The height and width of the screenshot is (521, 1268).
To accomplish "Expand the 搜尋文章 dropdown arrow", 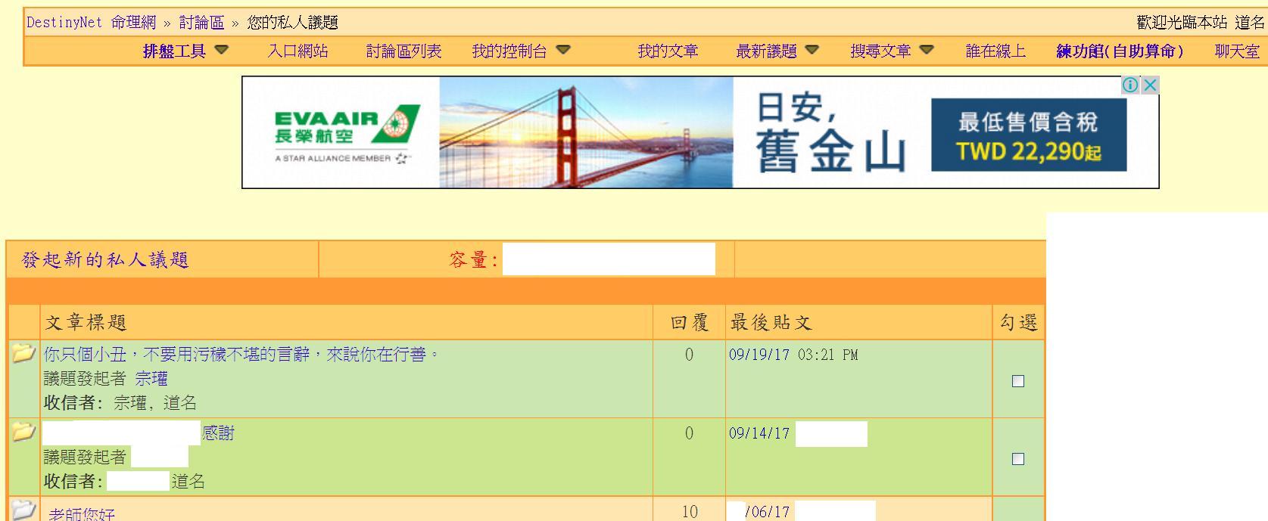I will (927, 51).
